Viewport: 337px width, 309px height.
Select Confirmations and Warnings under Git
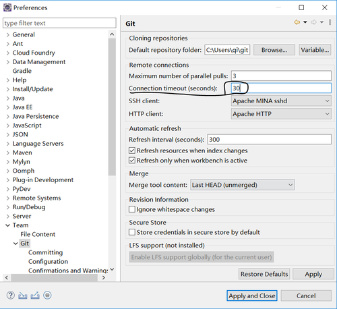pos(68,271)
